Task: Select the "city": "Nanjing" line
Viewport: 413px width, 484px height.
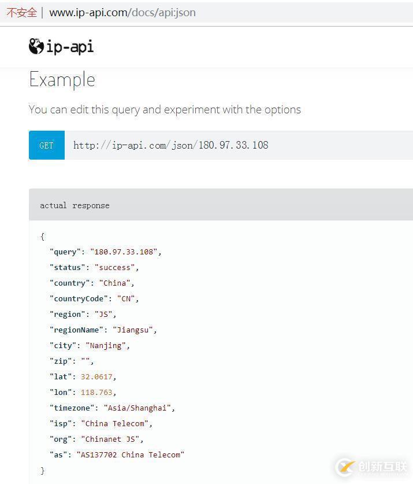Action: [90, 345]
